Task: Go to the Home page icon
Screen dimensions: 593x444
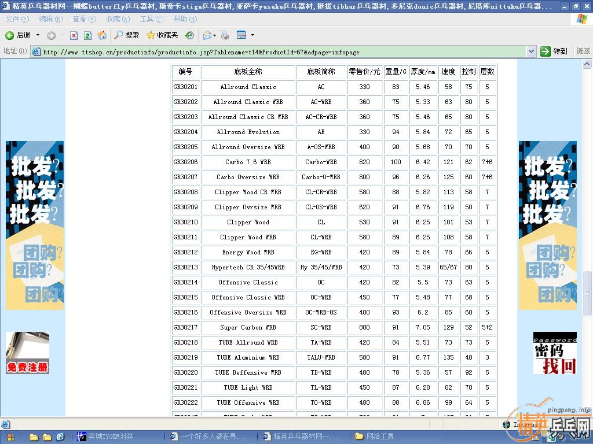Action: pyautogui.click(x=102, y=35)
